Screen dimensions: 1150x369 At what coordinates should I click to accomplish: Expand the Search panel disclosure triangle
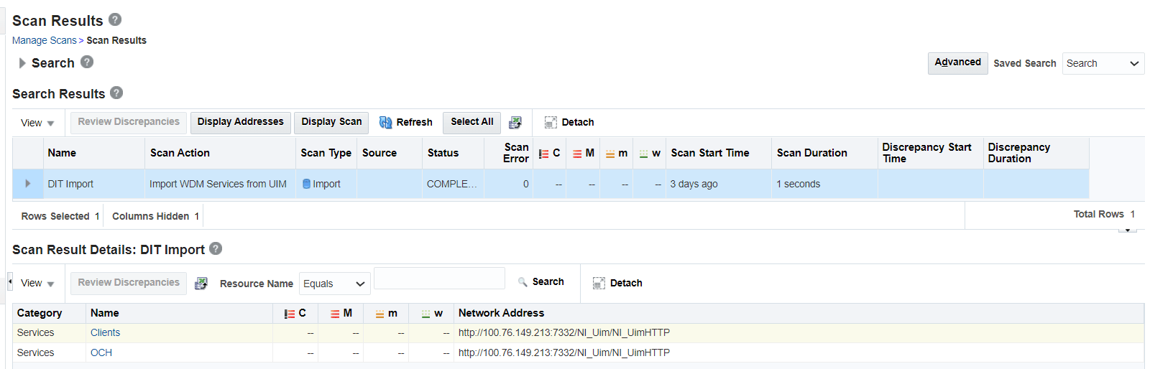coord(22,63)
